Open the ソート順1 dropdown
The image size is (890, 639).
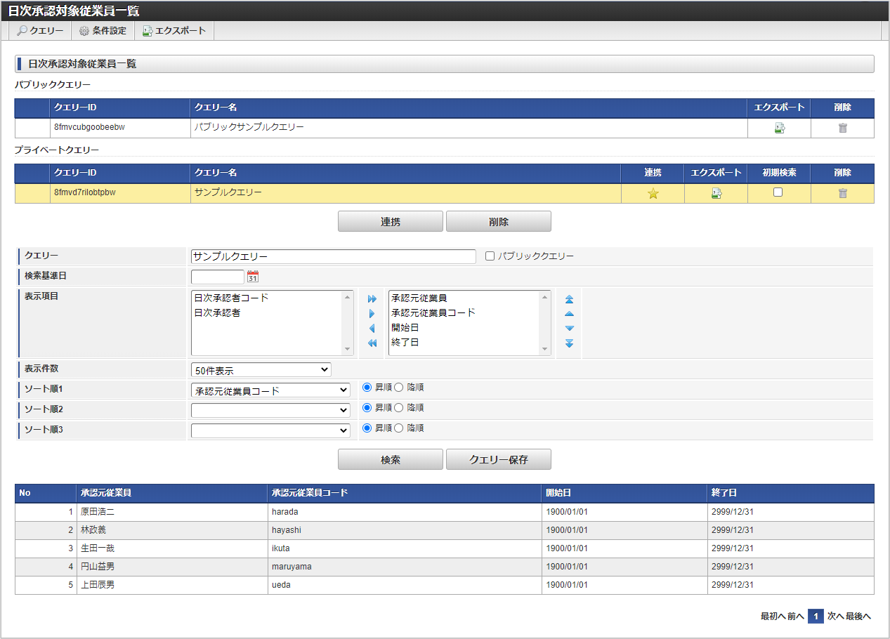tap(270, 390)
